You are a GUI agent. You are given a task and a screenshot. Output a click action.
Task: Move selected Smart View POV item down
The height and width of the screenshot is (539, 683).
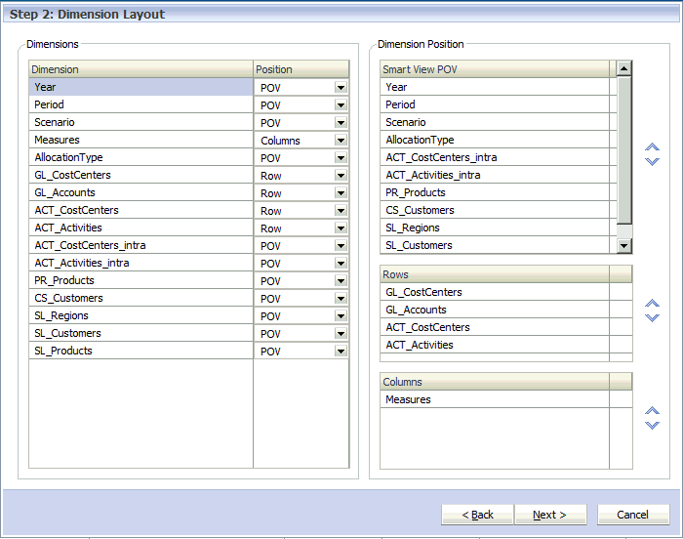coord(652,161)
